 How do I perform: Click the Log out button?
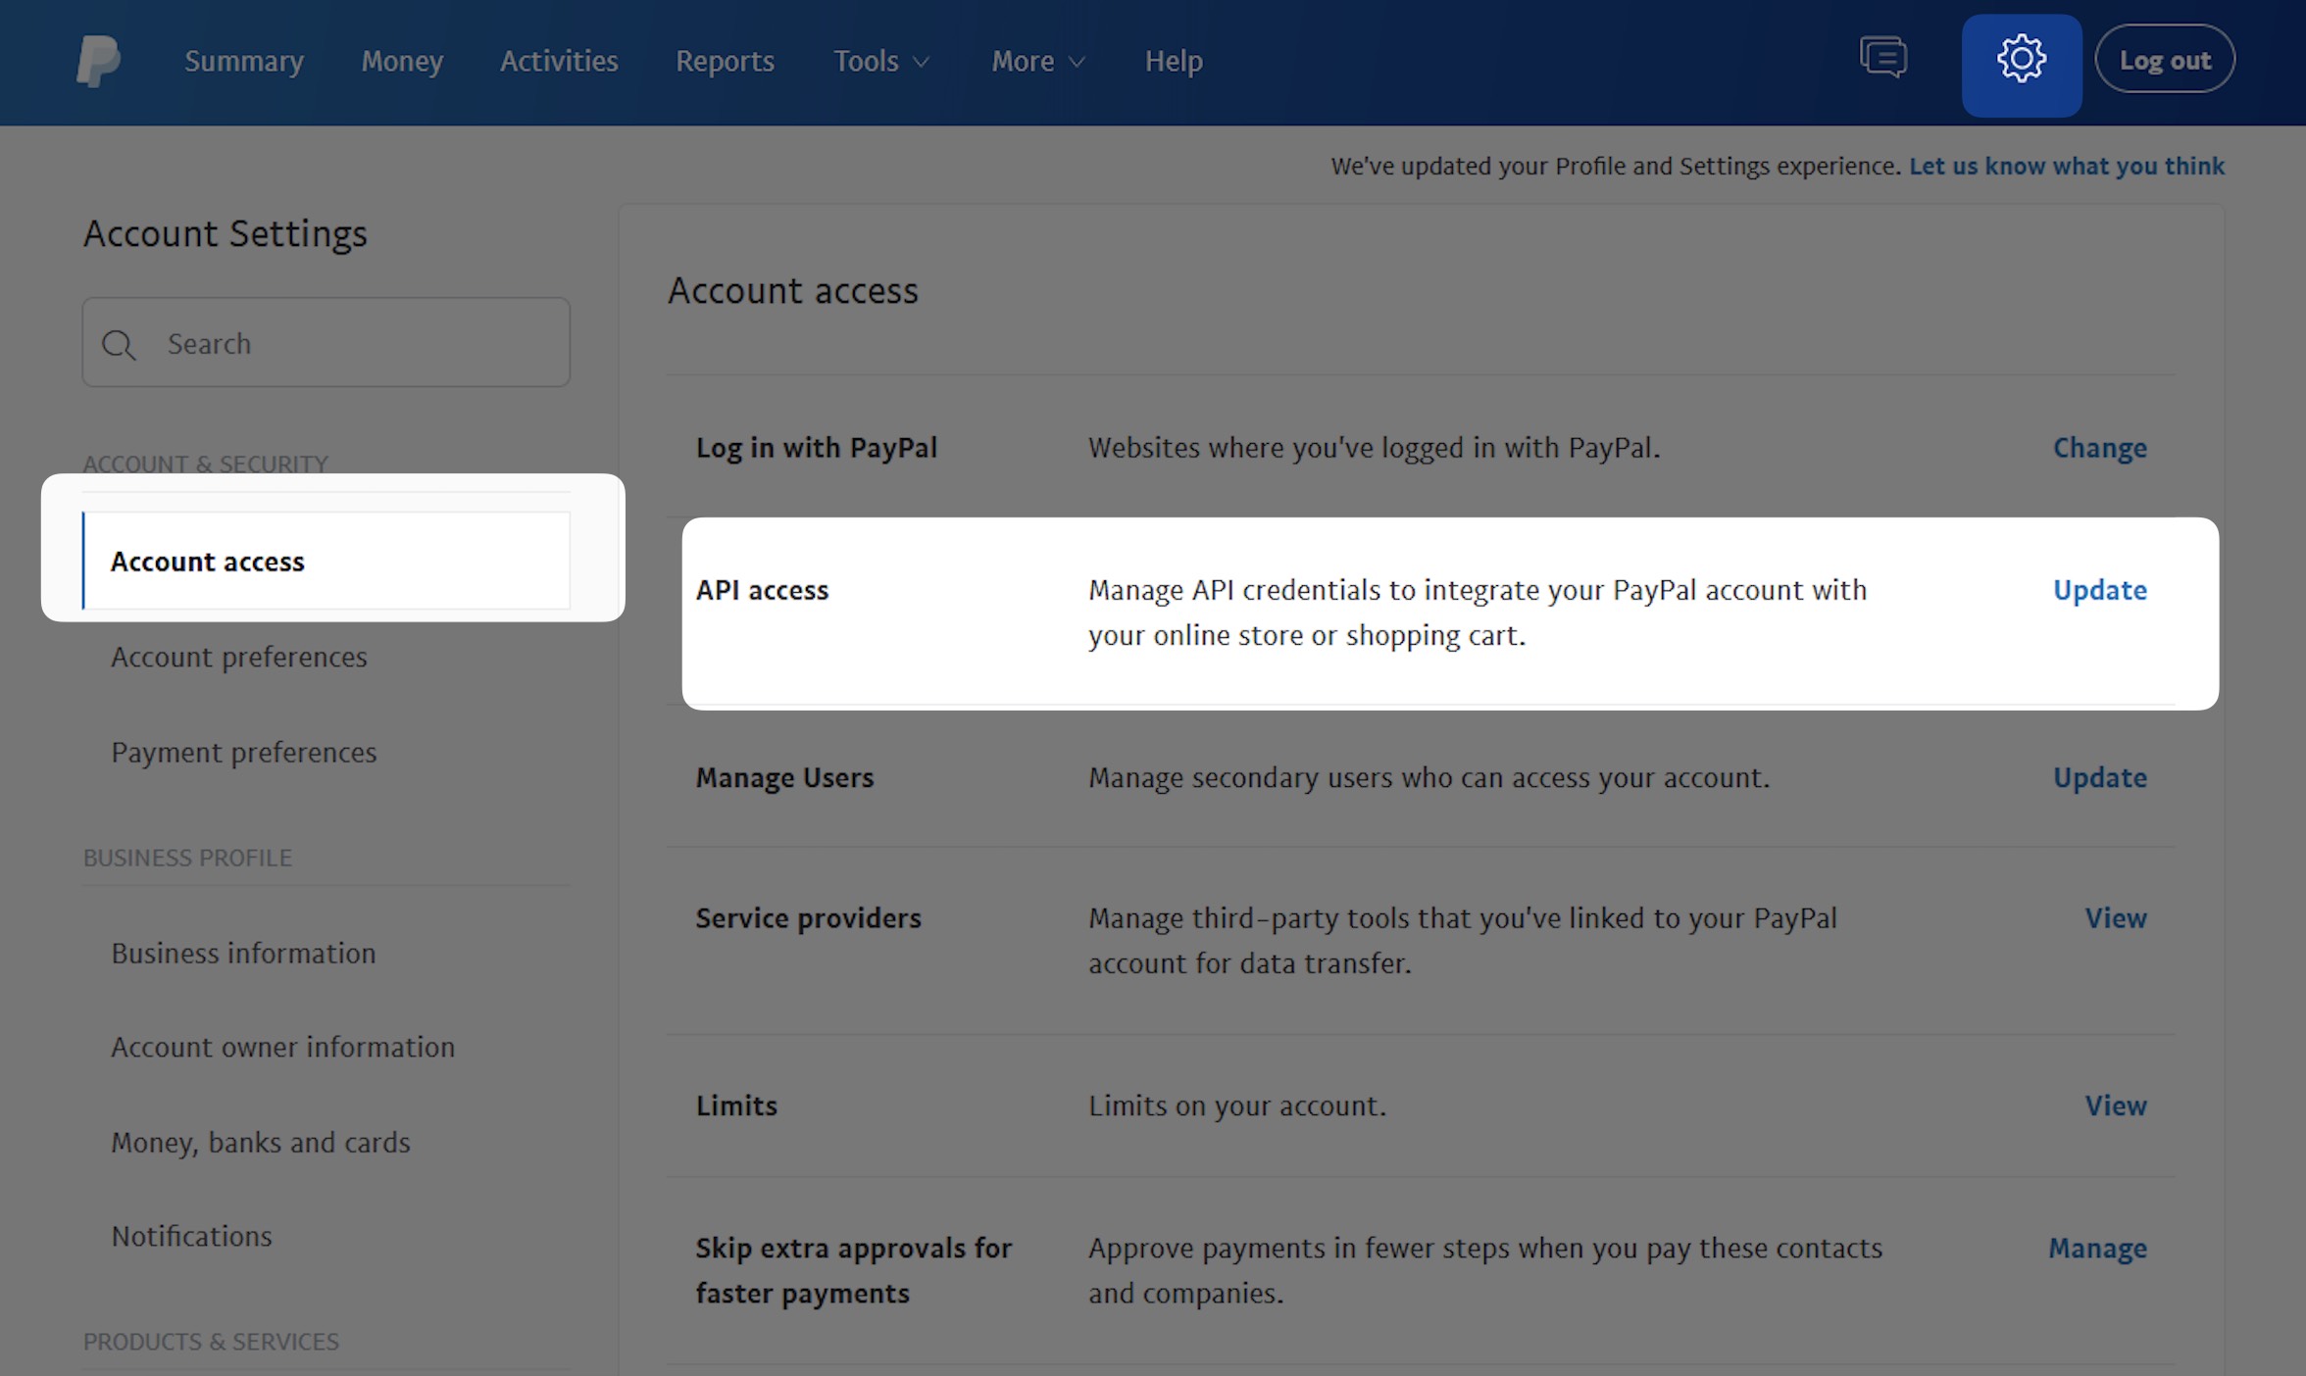[x=2165, y=60]
